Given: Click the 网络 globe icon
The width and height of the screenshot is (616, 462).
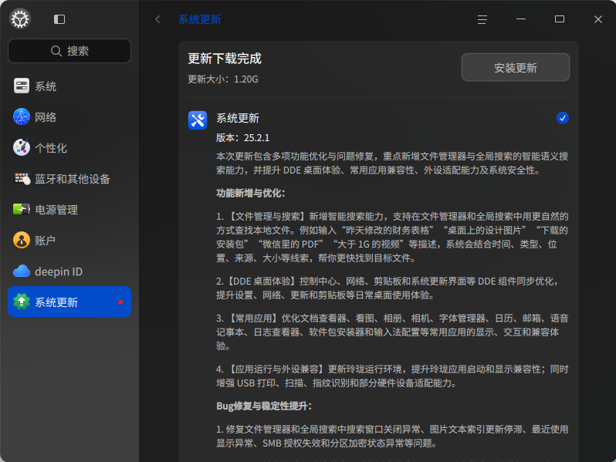Looking at the screenshot, I should (x=22, y=116).
